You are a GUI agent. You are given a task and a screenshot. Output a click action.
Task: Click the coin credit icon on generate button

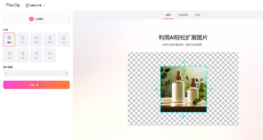38,85
